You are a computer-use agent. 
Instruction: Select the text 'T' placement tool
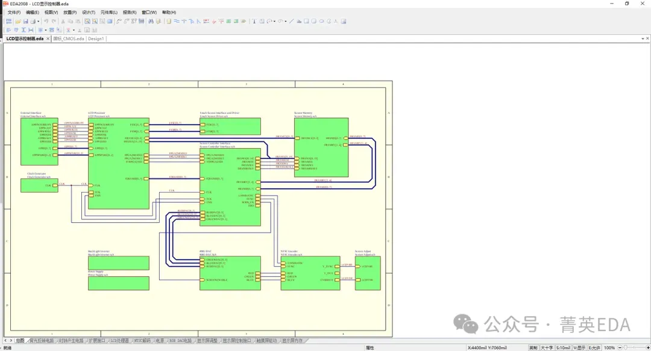[254, 21]
